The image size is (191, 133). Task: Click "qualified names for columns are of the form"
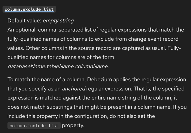(60, 57)
